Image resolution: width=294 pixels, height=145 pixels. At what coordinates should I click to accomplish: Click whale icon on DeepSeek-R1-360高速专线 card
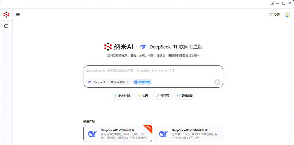(163, 134)
